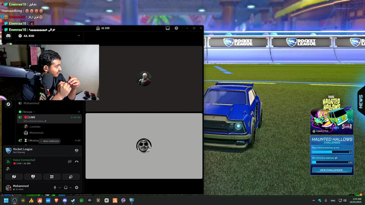Image resolution: width=365 pixels, height=205 pixels.
Task: Open activities launcher button
Action: click(x=52, y=177)
